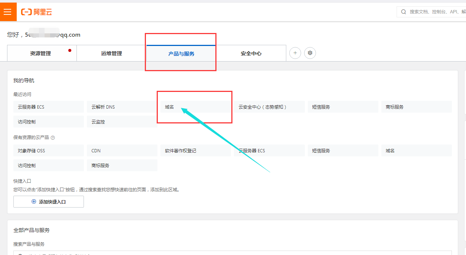
Task: Open 访问控制 under recent visits
Action: [49, 122]
